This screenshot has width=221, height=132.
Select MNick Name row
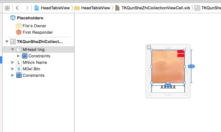(x=38, y=62)
